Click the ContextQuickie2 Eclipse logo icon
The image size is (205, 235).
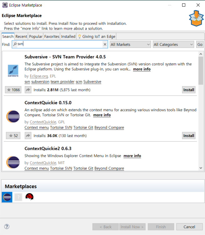click(13, 162)
